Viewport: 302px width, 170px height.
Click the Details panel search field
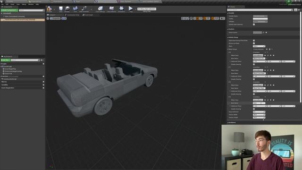point(260,10)
